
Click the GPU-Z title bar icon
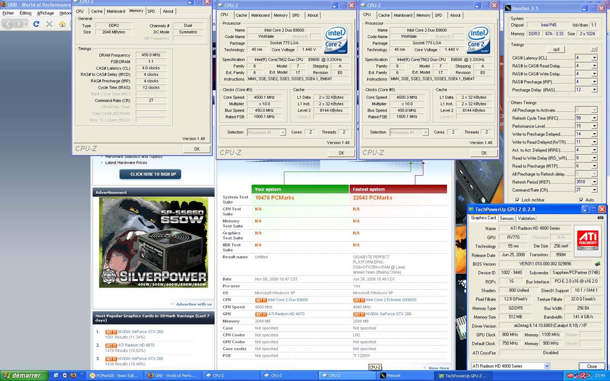tap(471, 209)
